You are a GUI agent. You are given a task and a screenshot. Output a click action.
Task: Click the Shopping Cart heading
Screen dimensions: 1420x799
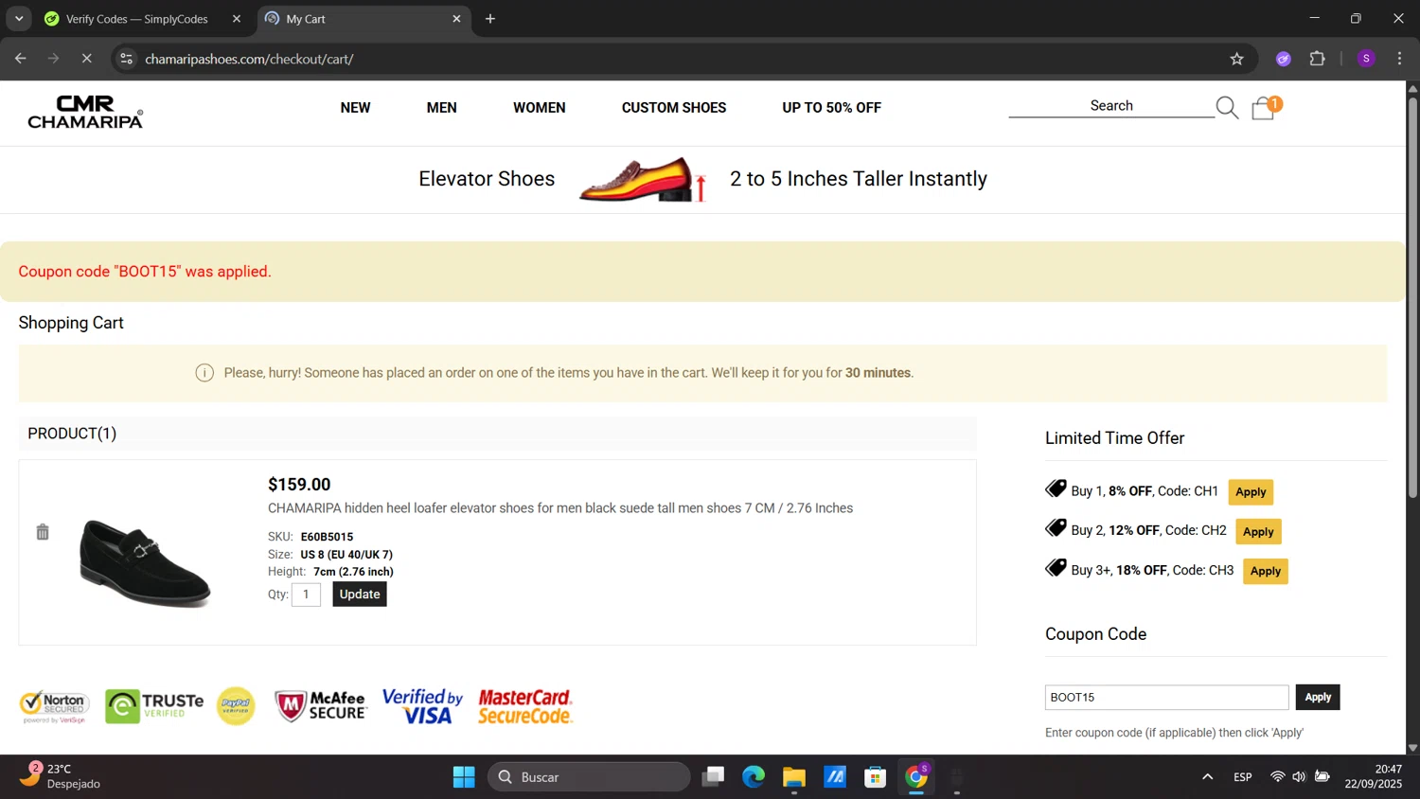(x=71, y=323)
